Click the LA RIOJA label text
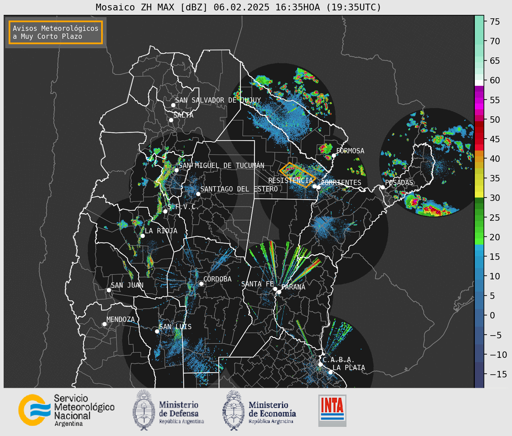 [x=161, y=231]
